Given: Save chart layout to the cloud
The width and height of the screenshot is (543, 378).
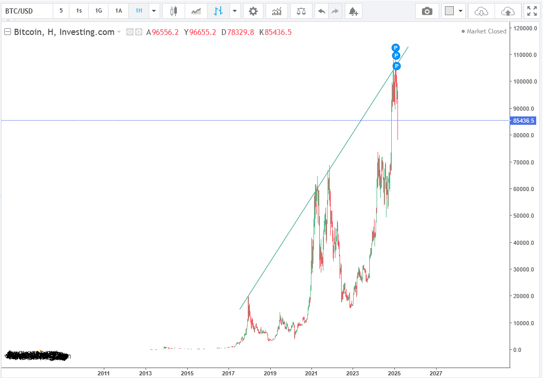Looking at the screenshot, I should click(506, 11).
